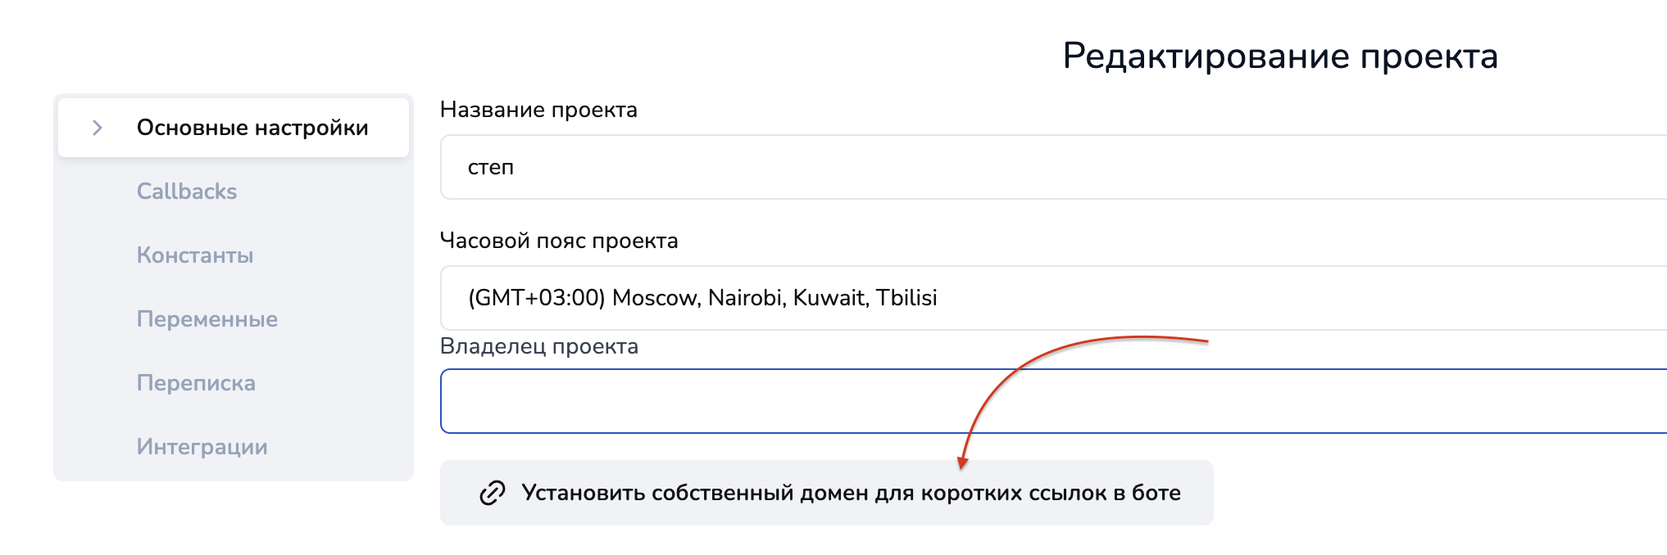
Task: Click the Название проекта label
Action: coord(538,110)
